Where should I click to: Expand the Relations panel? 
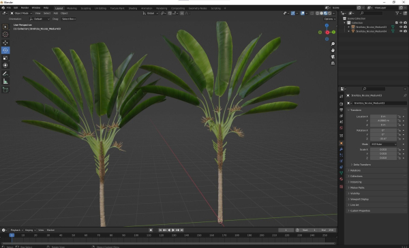tap(354, 170)
